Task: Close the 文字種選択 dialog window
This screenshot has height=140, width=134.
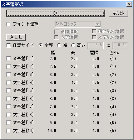Action: (x=129, y=4)
